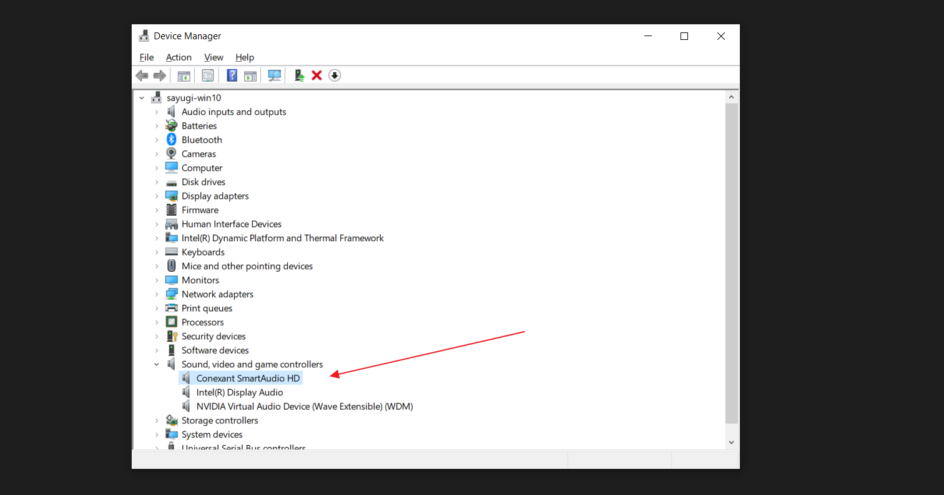Click the Scan for hardware changes icon

coord(274,75)
